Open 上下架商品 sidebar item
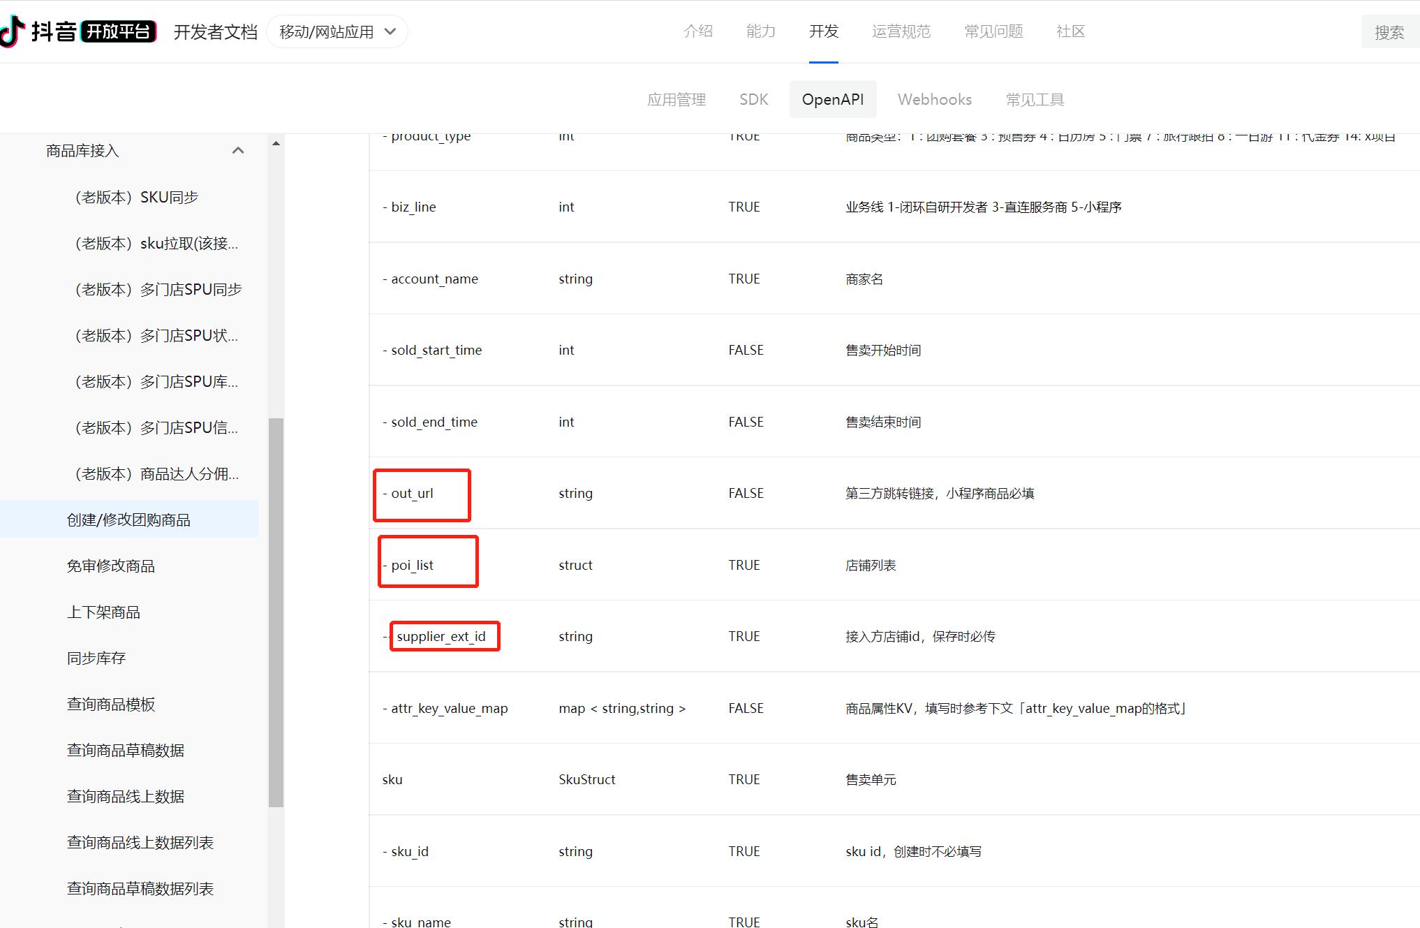Image resolution: width=1420 pixels, height=928 pixels. click(x=103, y=612)
